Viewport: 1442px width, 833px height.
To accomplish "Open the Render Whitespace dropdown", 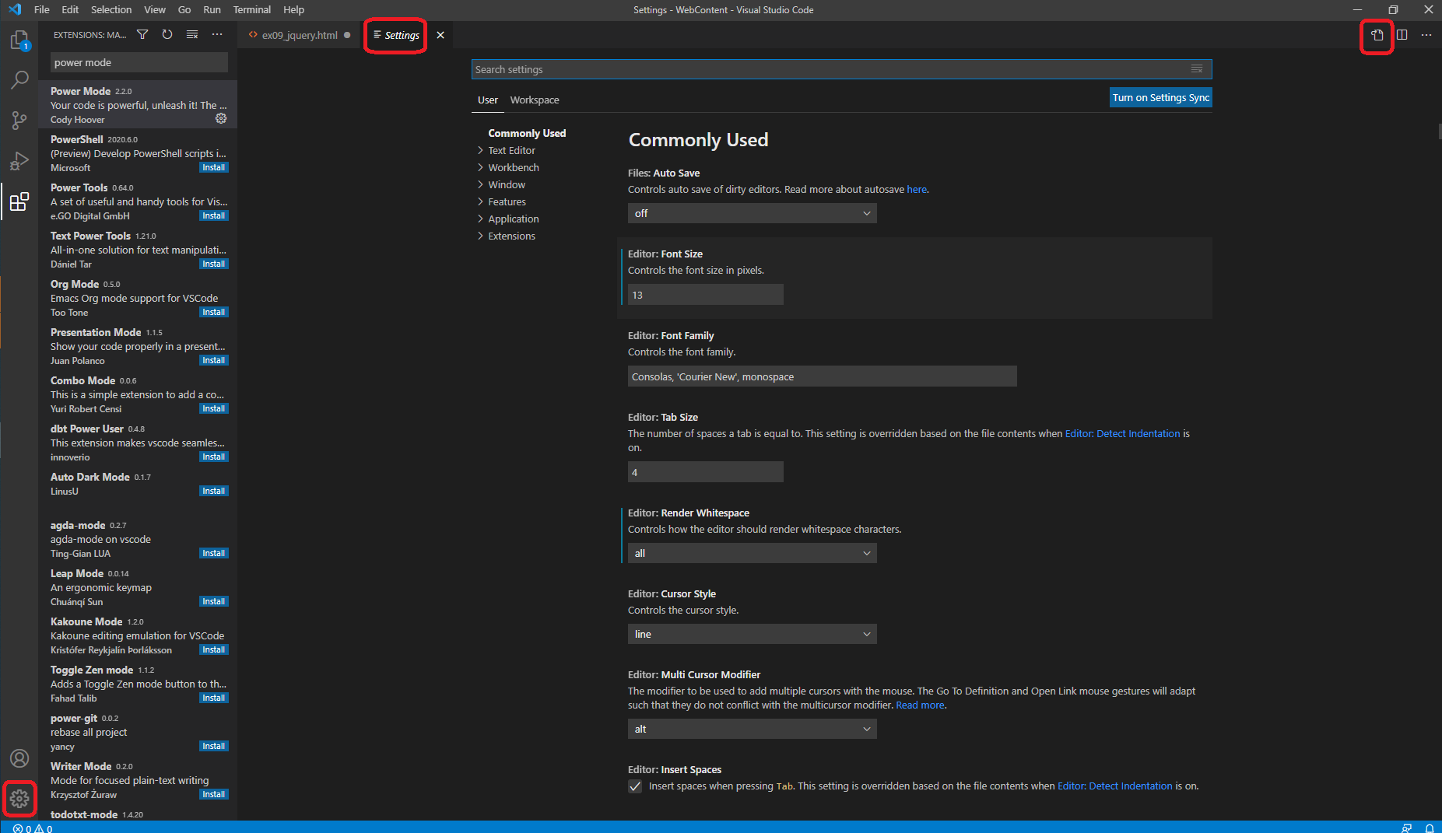I will pos(753,553).
